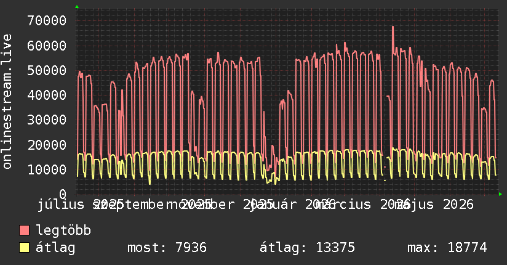The height and width of the screenshot is (265, 507).
Task: Click the 50000 y-axis label
Action: click(x=47, y=70)
